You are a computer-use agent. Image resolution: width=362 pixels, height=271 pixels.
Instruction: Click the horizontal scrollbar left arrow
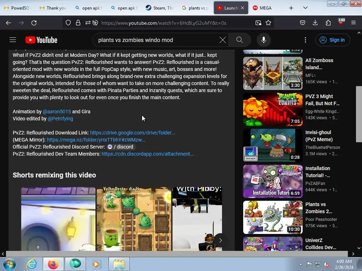[3, 254]
